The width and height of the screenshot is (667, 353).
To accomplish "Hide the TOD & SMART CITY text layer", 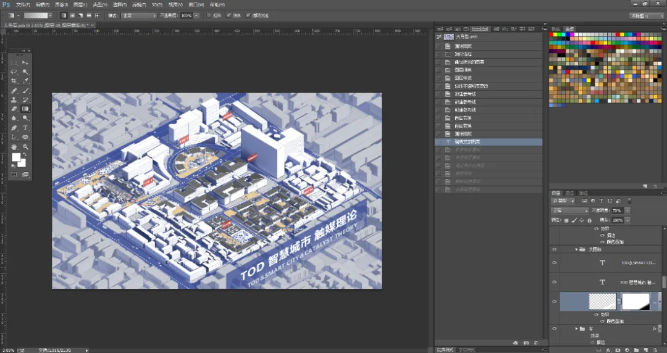I will 554,263.
